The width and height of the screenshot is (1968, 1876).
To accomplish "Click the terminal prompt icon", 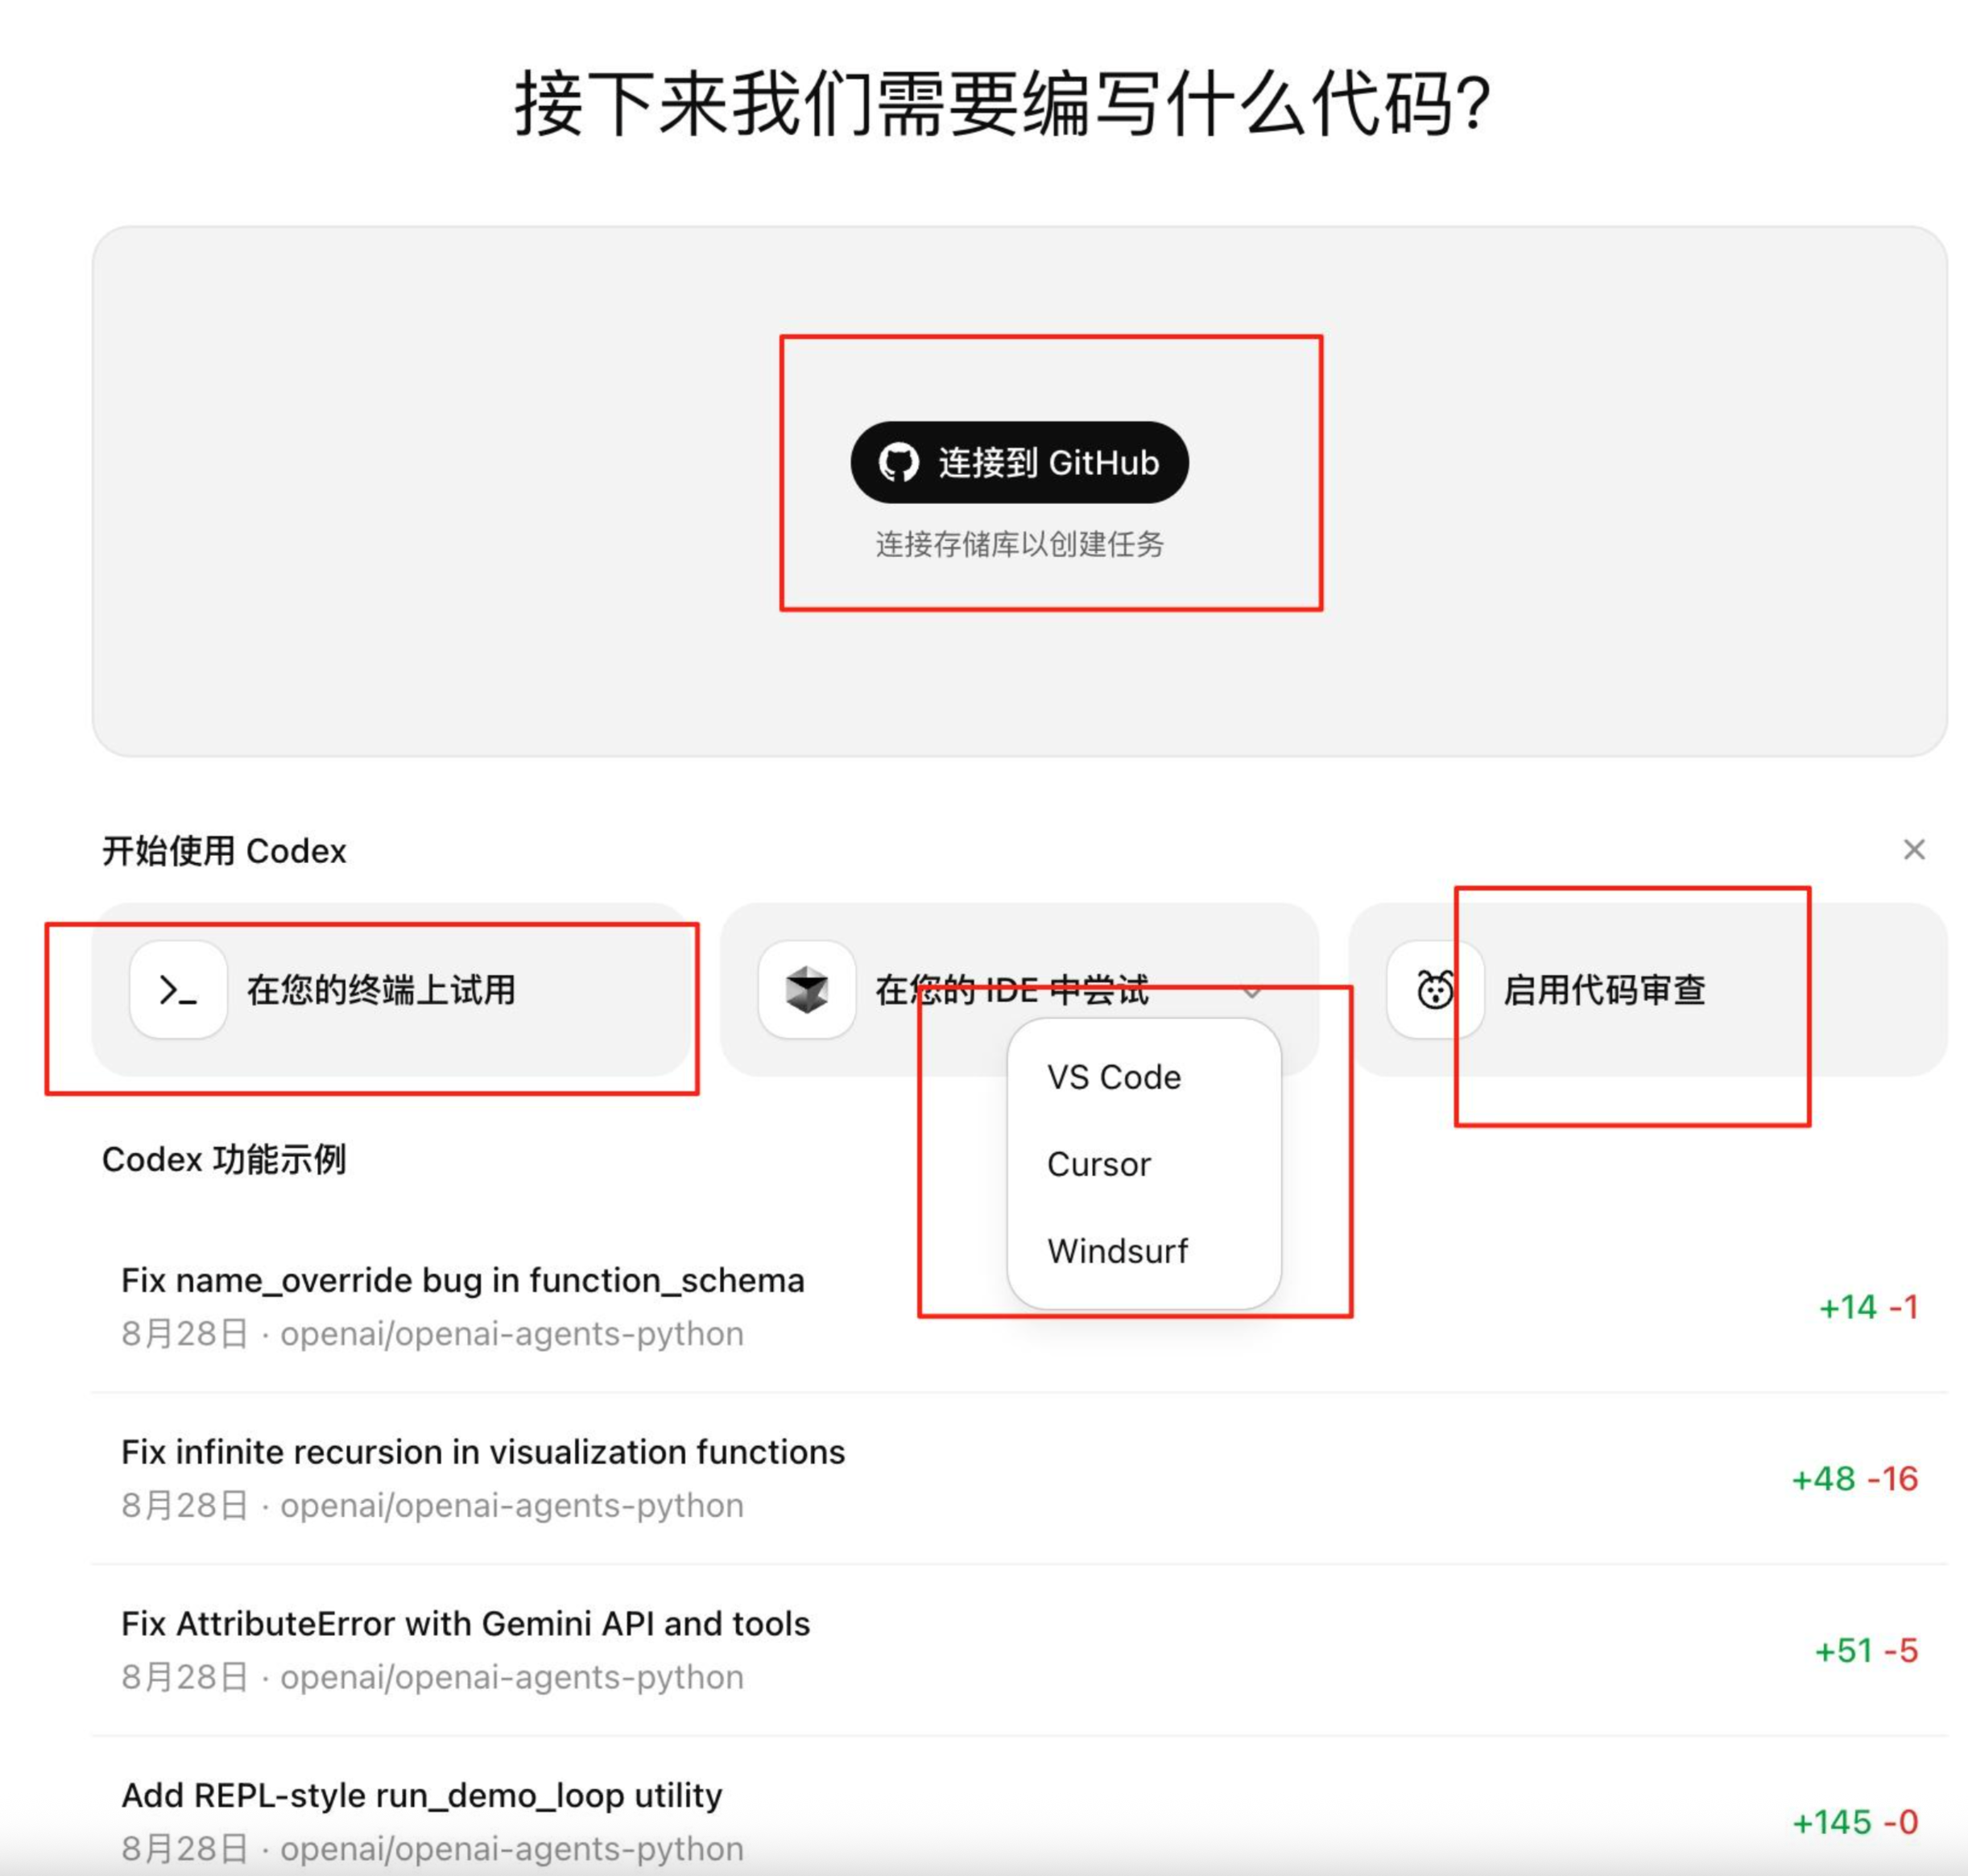I will [178, 990].
